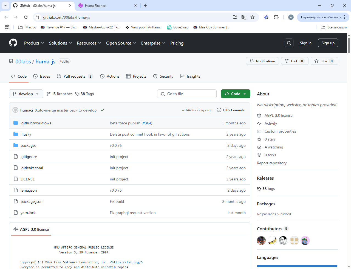Click the commit status green checkmark
351x269 pixels.
103,110
